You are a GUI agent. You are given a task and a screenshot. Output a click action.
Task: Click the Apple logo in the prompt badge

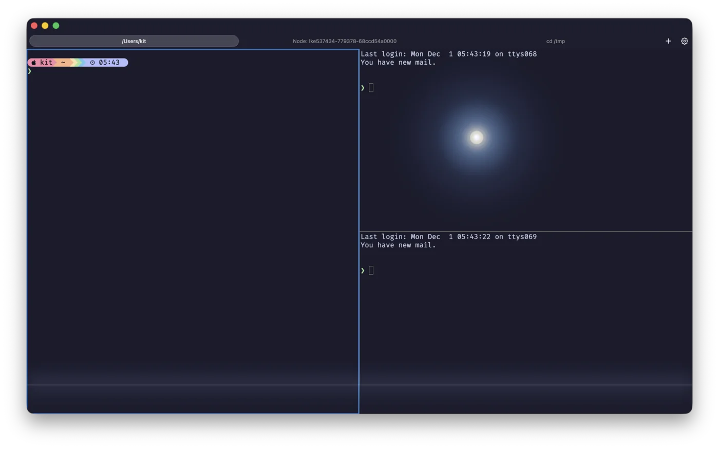34,62
